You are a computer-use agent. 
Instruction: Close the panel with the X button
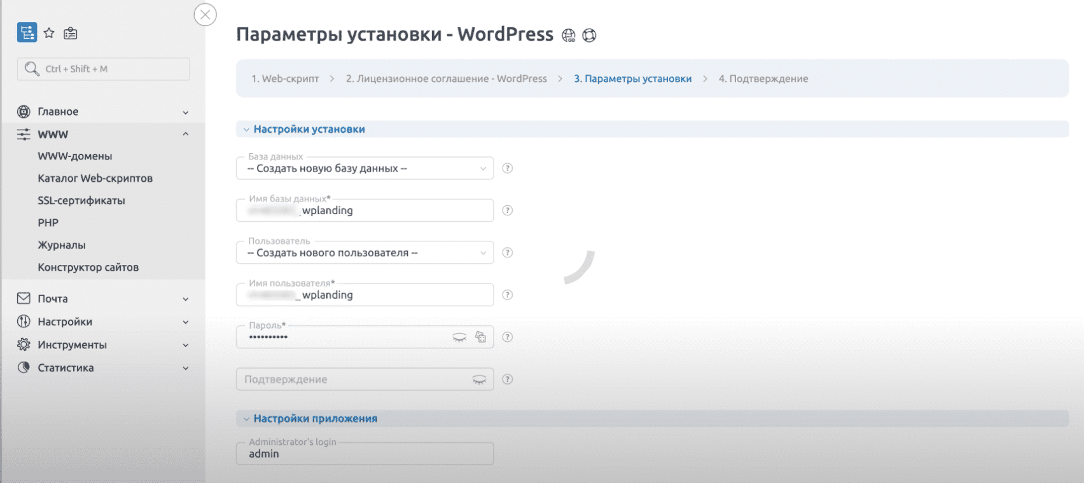click(205, 15)
